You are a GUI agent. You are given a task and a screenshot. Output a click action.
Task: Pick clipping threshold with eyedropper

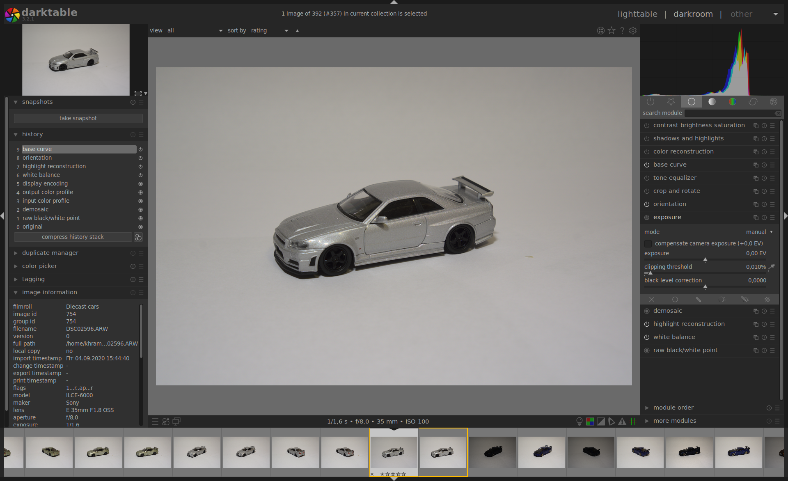coord(772,267)
